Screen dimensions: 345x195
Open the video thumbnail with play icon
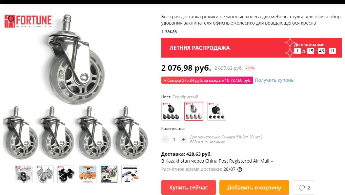(24, 174)
